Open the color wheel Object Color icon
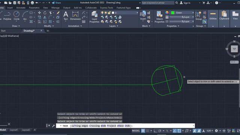240x135 pixels. [167, 13]
